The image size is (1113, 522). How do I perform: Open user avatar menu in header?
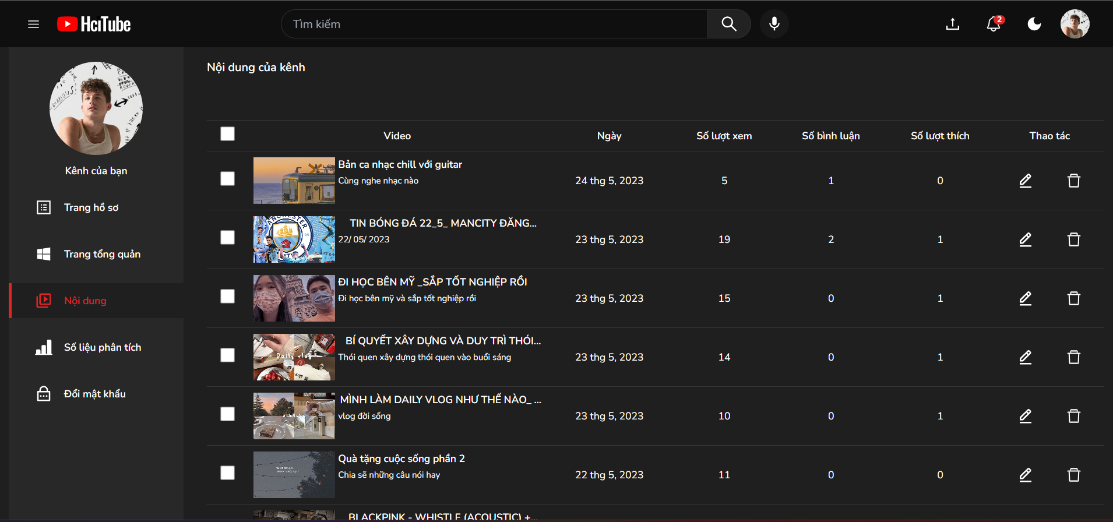[x=1075, y=24]
